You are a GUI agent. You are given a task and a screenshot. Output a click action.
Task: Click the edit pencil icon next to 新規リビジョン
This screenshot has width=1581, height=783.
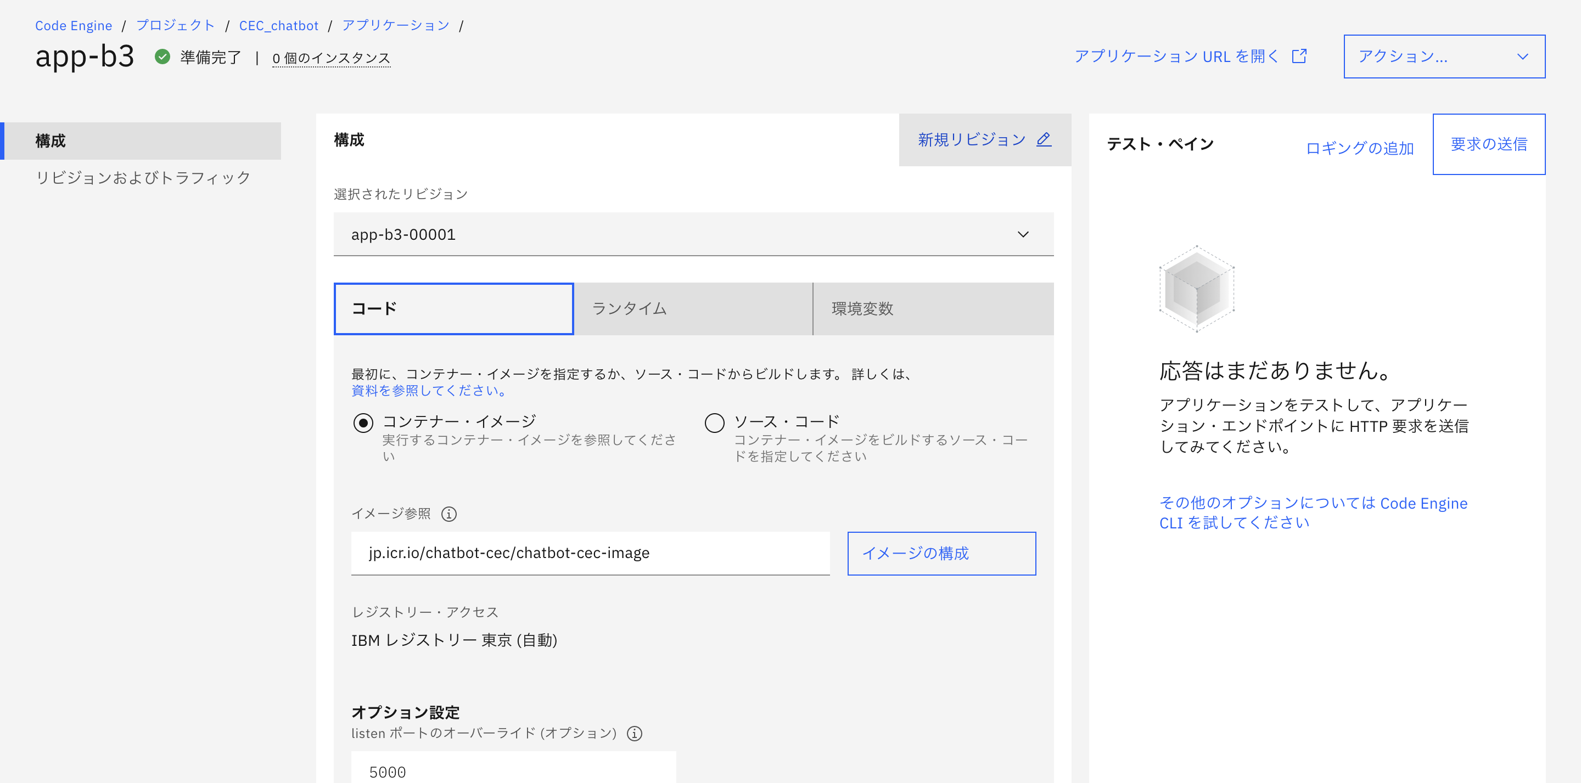point(1045,140)
